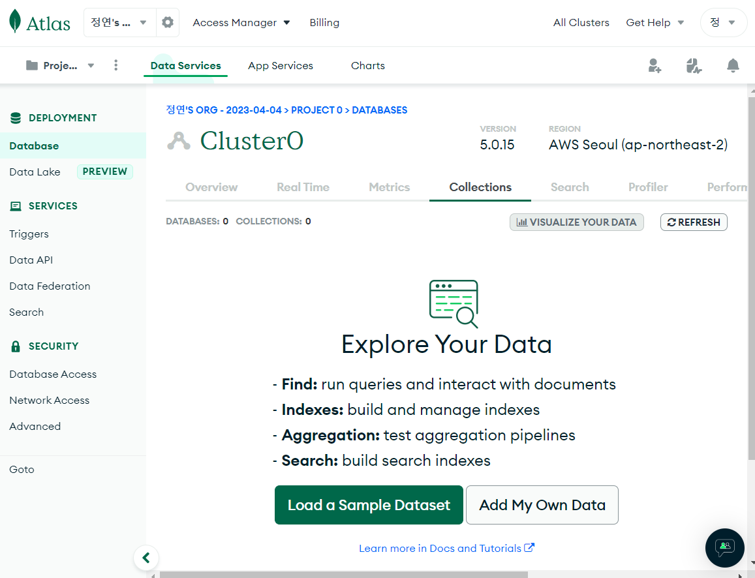Open the user account menu 정
This screenshot has height=578, width=755.
[723, 22]
